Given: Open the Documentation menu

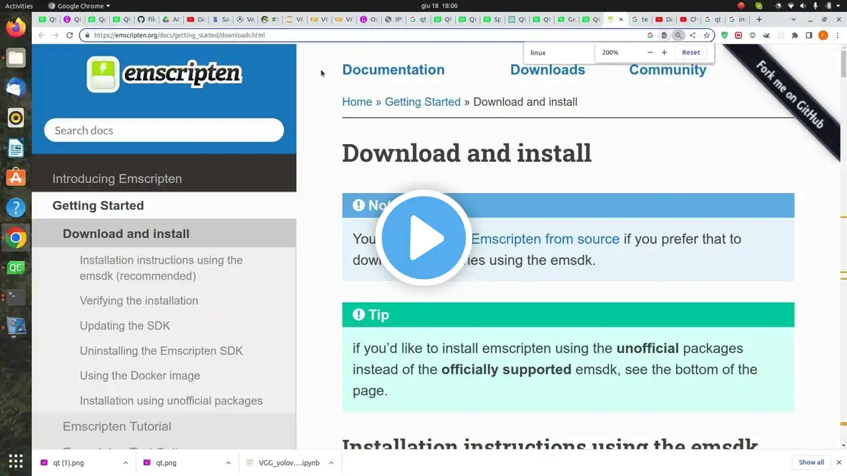Looking at the screenshot, I should pyautogui.click(x=393, y=69).
